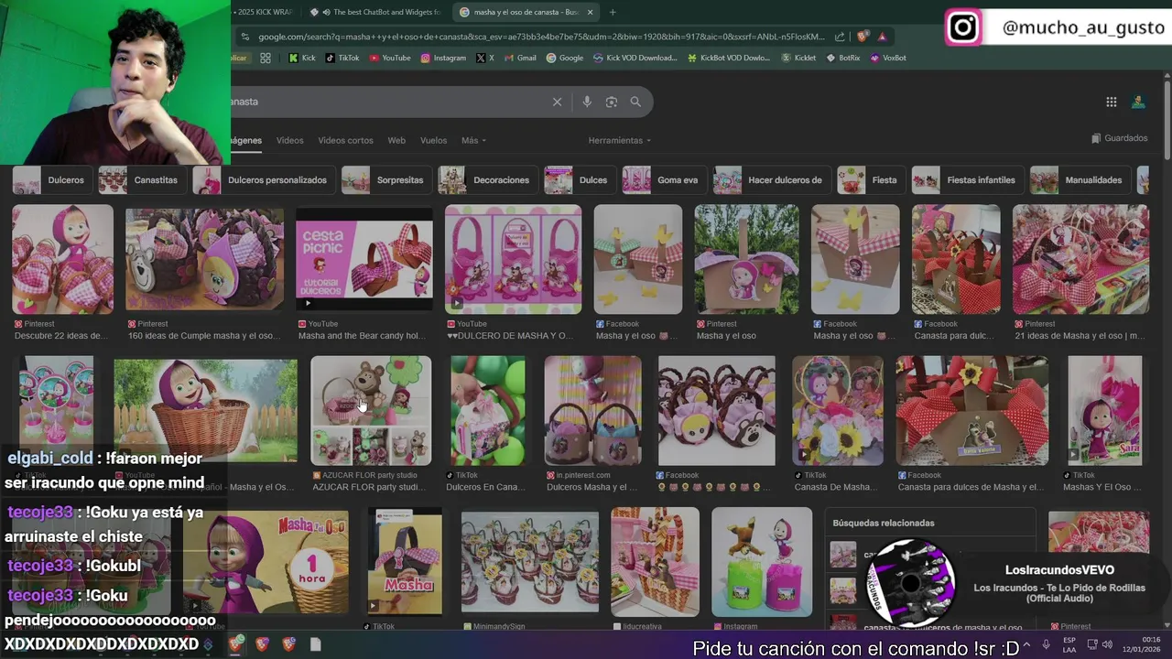Image resolution: width=1172 pixels, height=659 pixels.
Task: Open a new browser tab
Action: click(x=613, y=12)
